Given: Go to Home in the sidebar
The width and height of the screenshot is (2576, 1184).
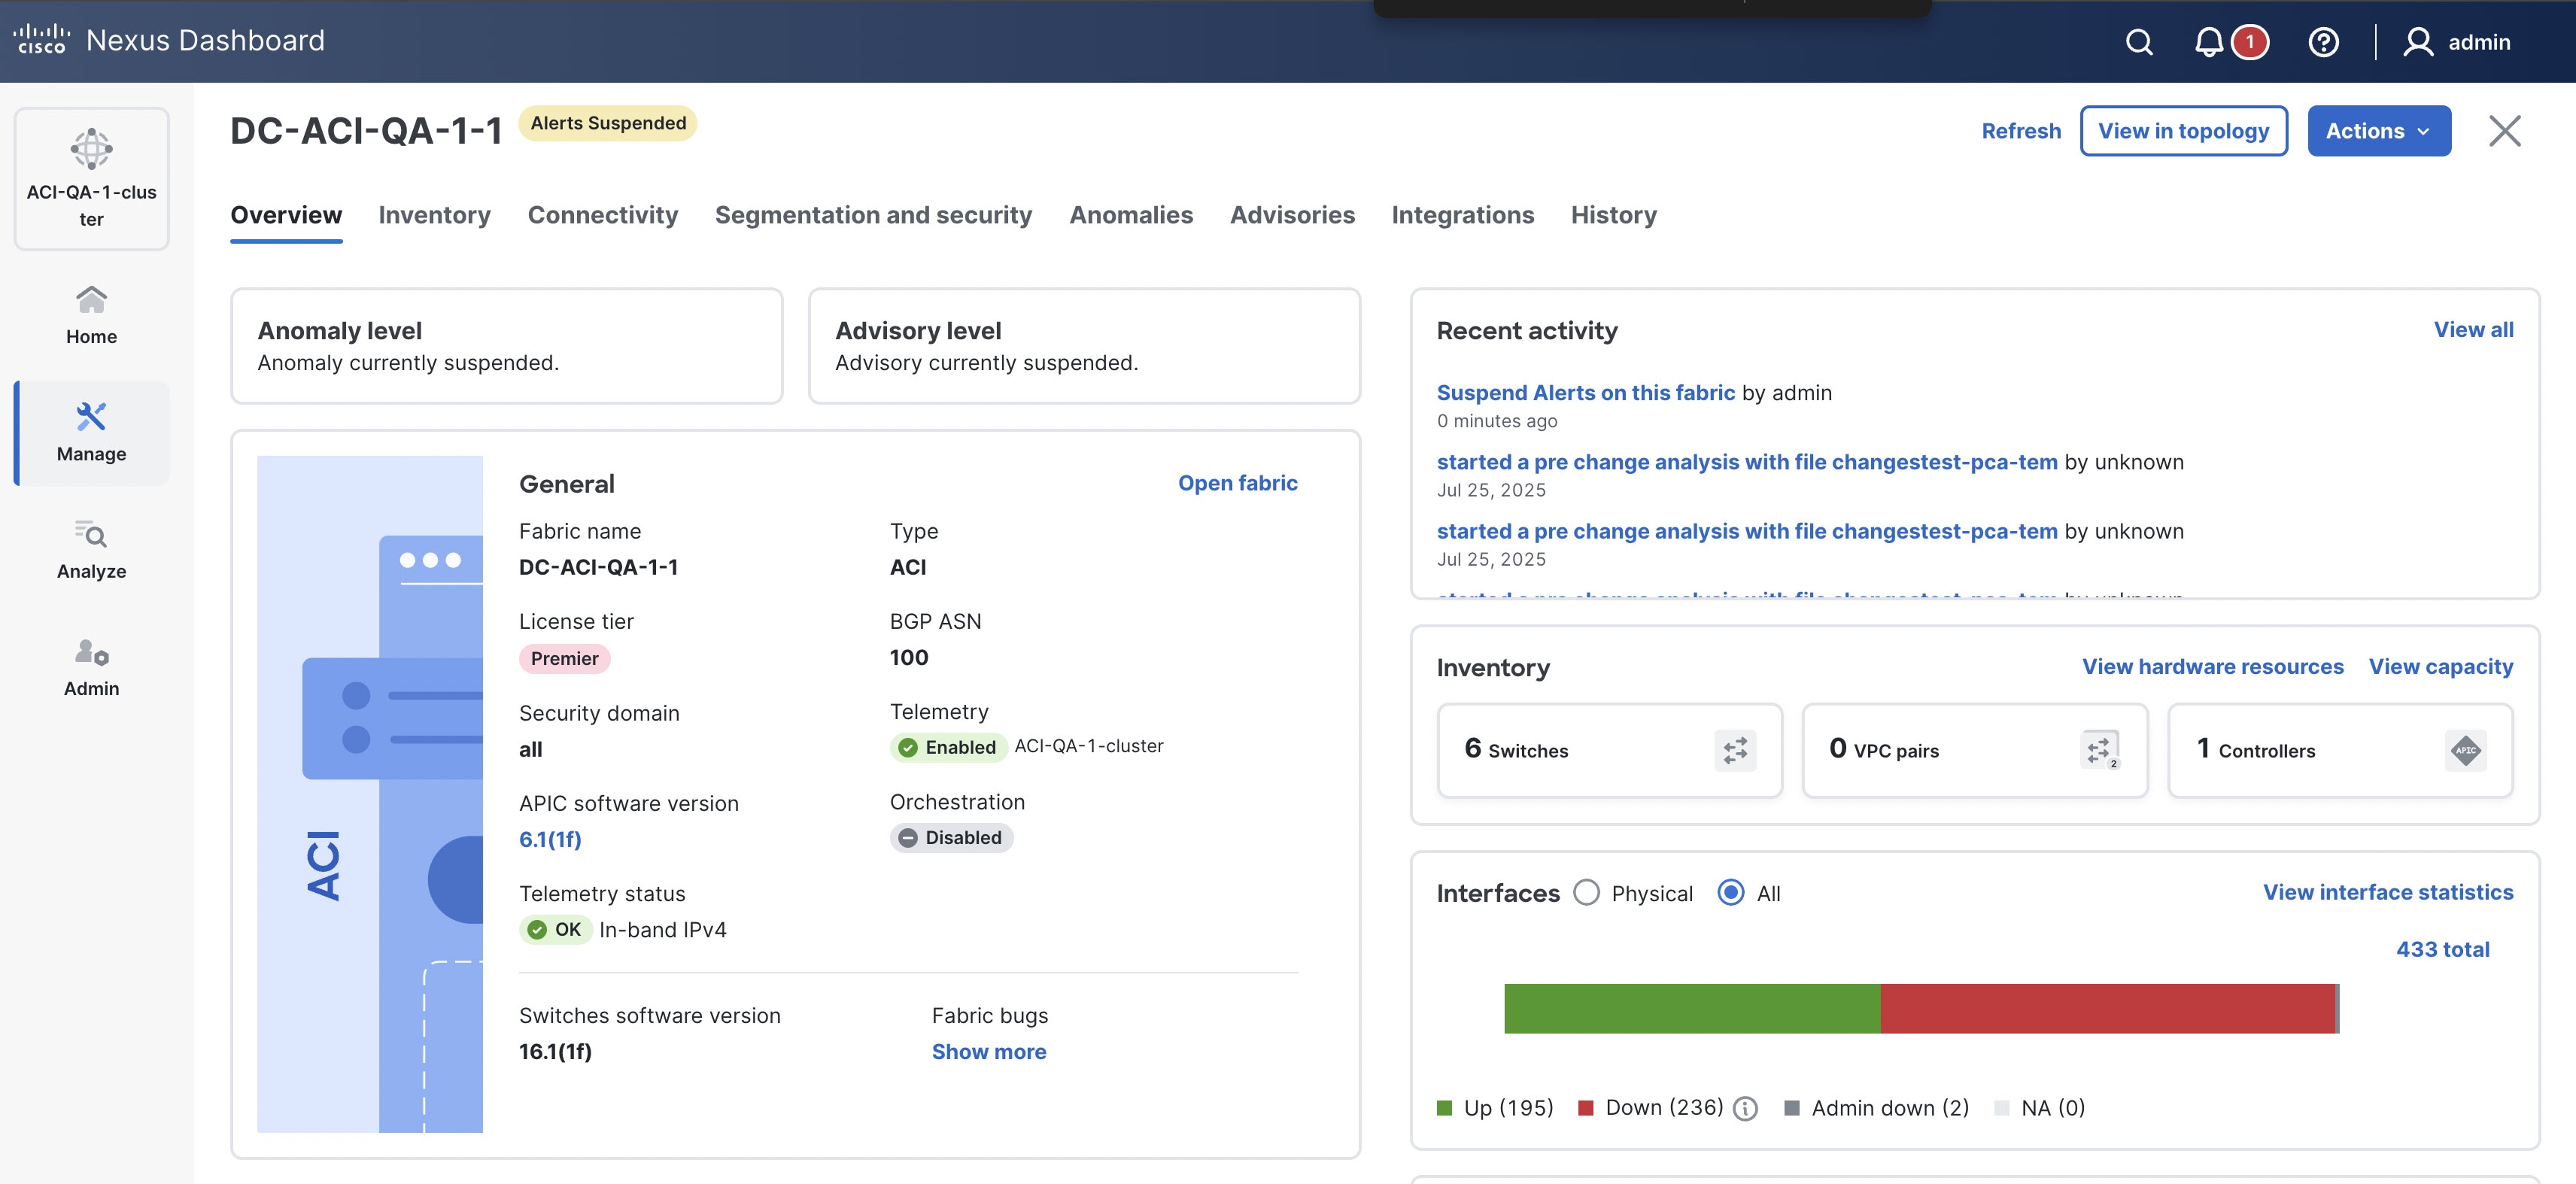Looking at the screenshot, I should tap(91, 315).
